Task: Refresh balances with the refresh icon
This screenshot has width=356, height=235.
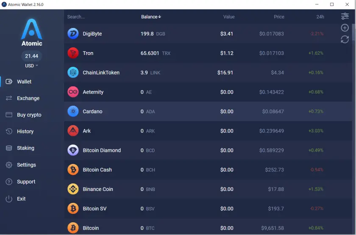Action: [345, 39]
